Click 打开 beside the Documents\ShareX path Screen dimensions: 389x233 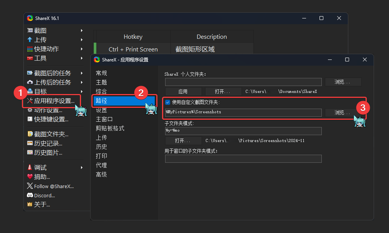pyautogui.click(x=223, y=91)
